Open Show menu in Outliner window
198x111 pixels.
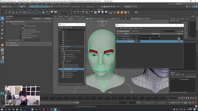click(x=66, y=27)
